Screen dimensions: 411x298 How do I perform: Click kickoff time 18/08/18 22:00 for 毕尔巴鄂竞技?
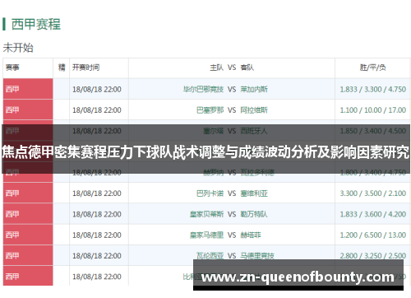[x=97, y=89]
